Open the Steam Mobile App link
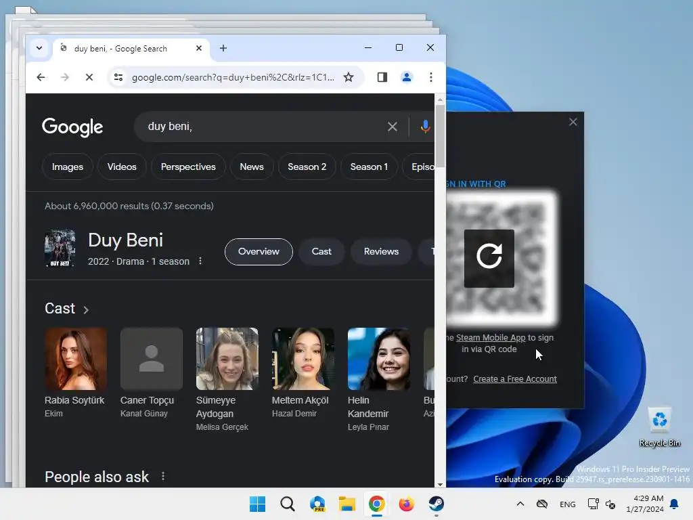Viewport: 693px width, 520px height. (x=491, y=338)
